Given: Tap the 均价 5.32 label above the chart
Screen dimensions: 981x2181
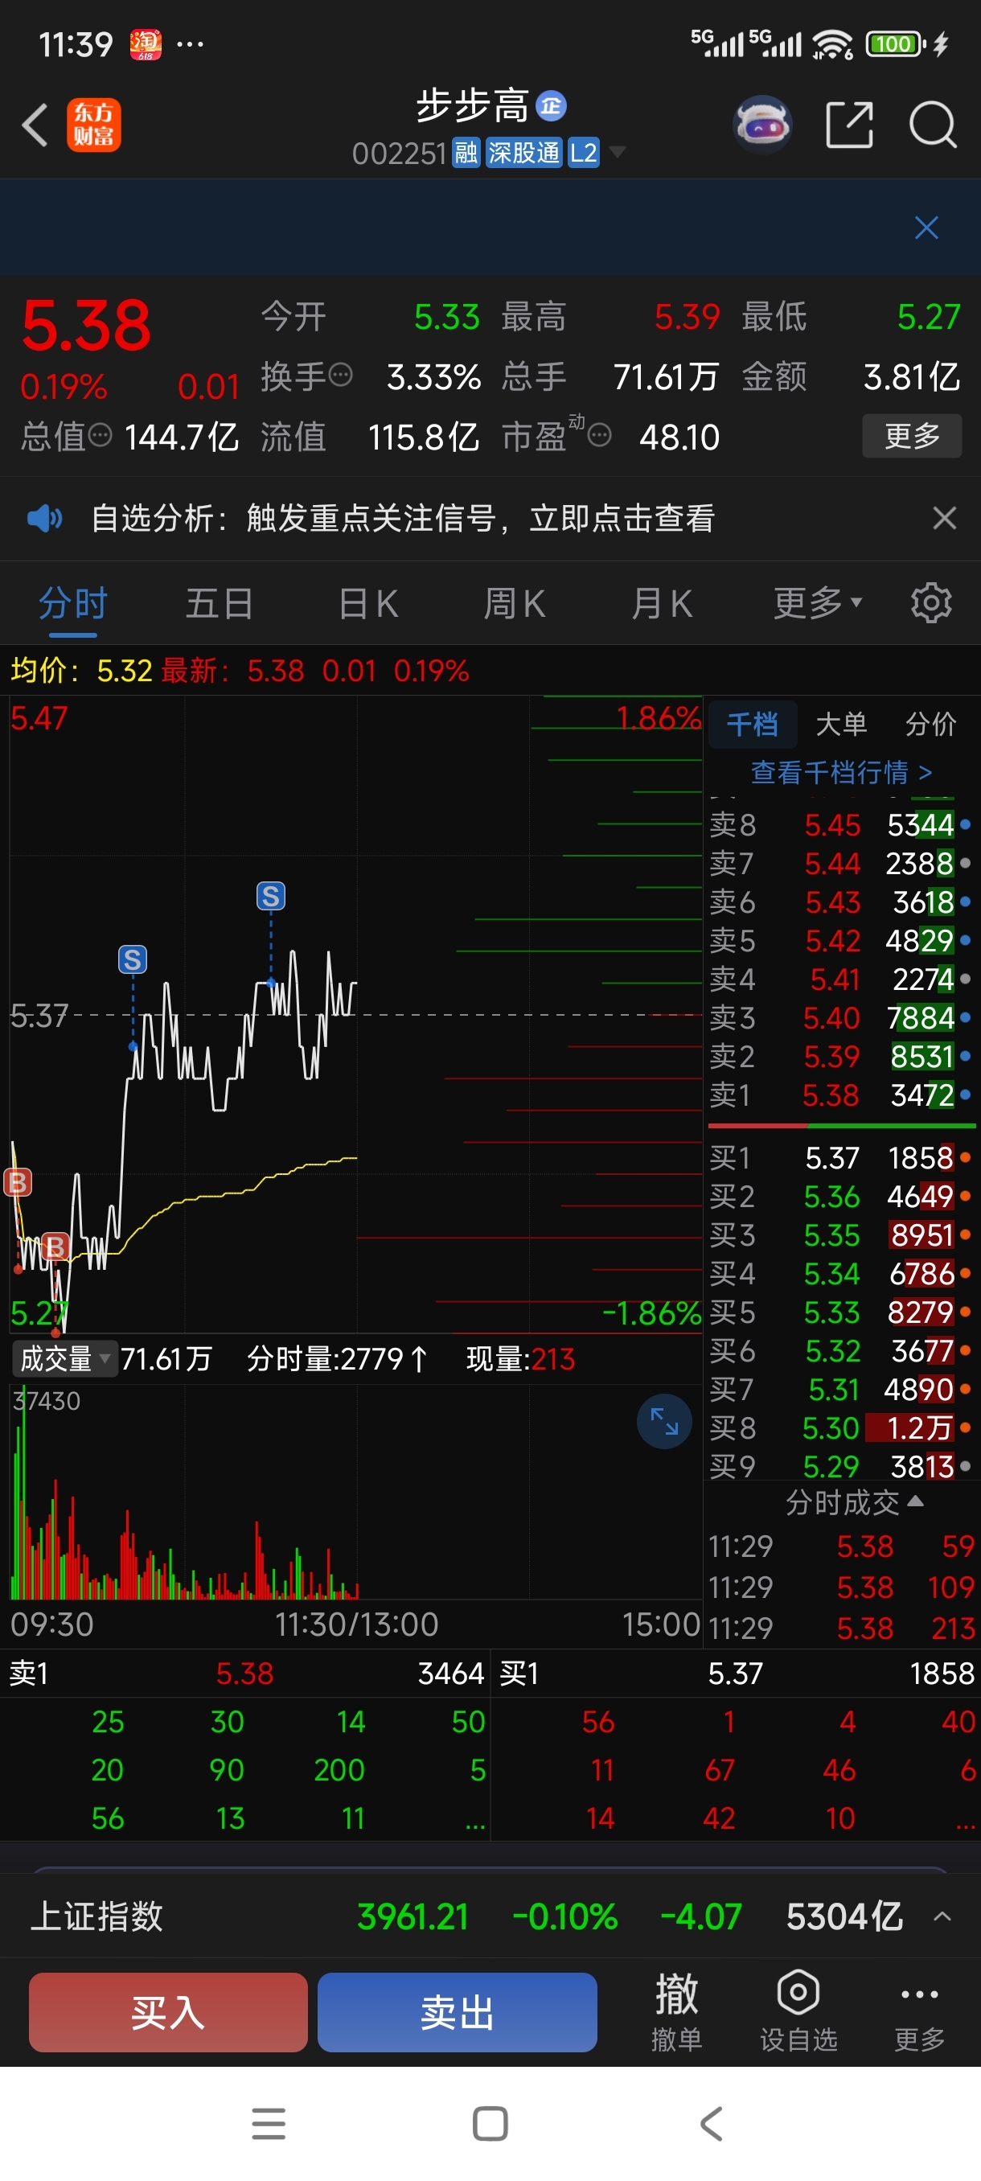Looking at the screenshot, I should pyautogui.click(x=81, y=671).
